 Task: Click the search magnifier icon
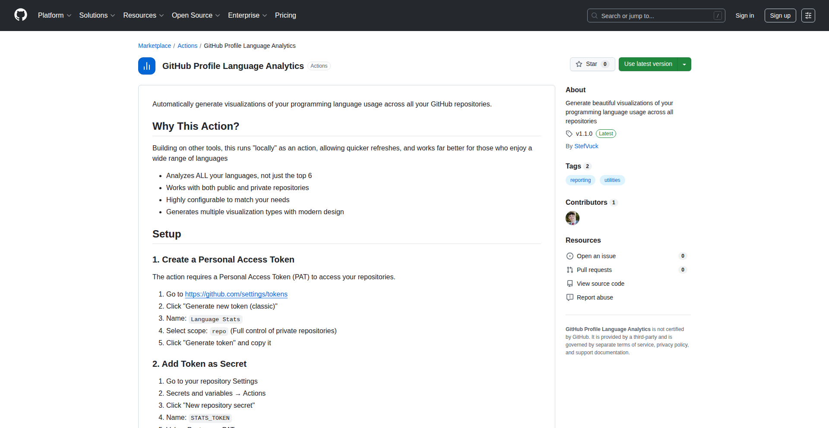[595, 16]
